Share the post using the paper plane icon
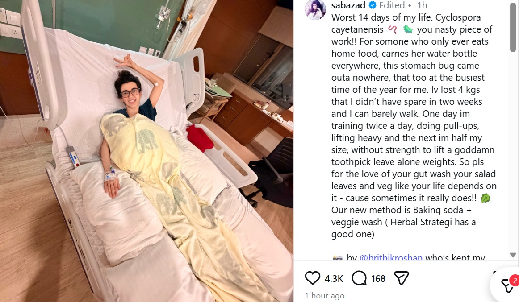 (402, 278)
